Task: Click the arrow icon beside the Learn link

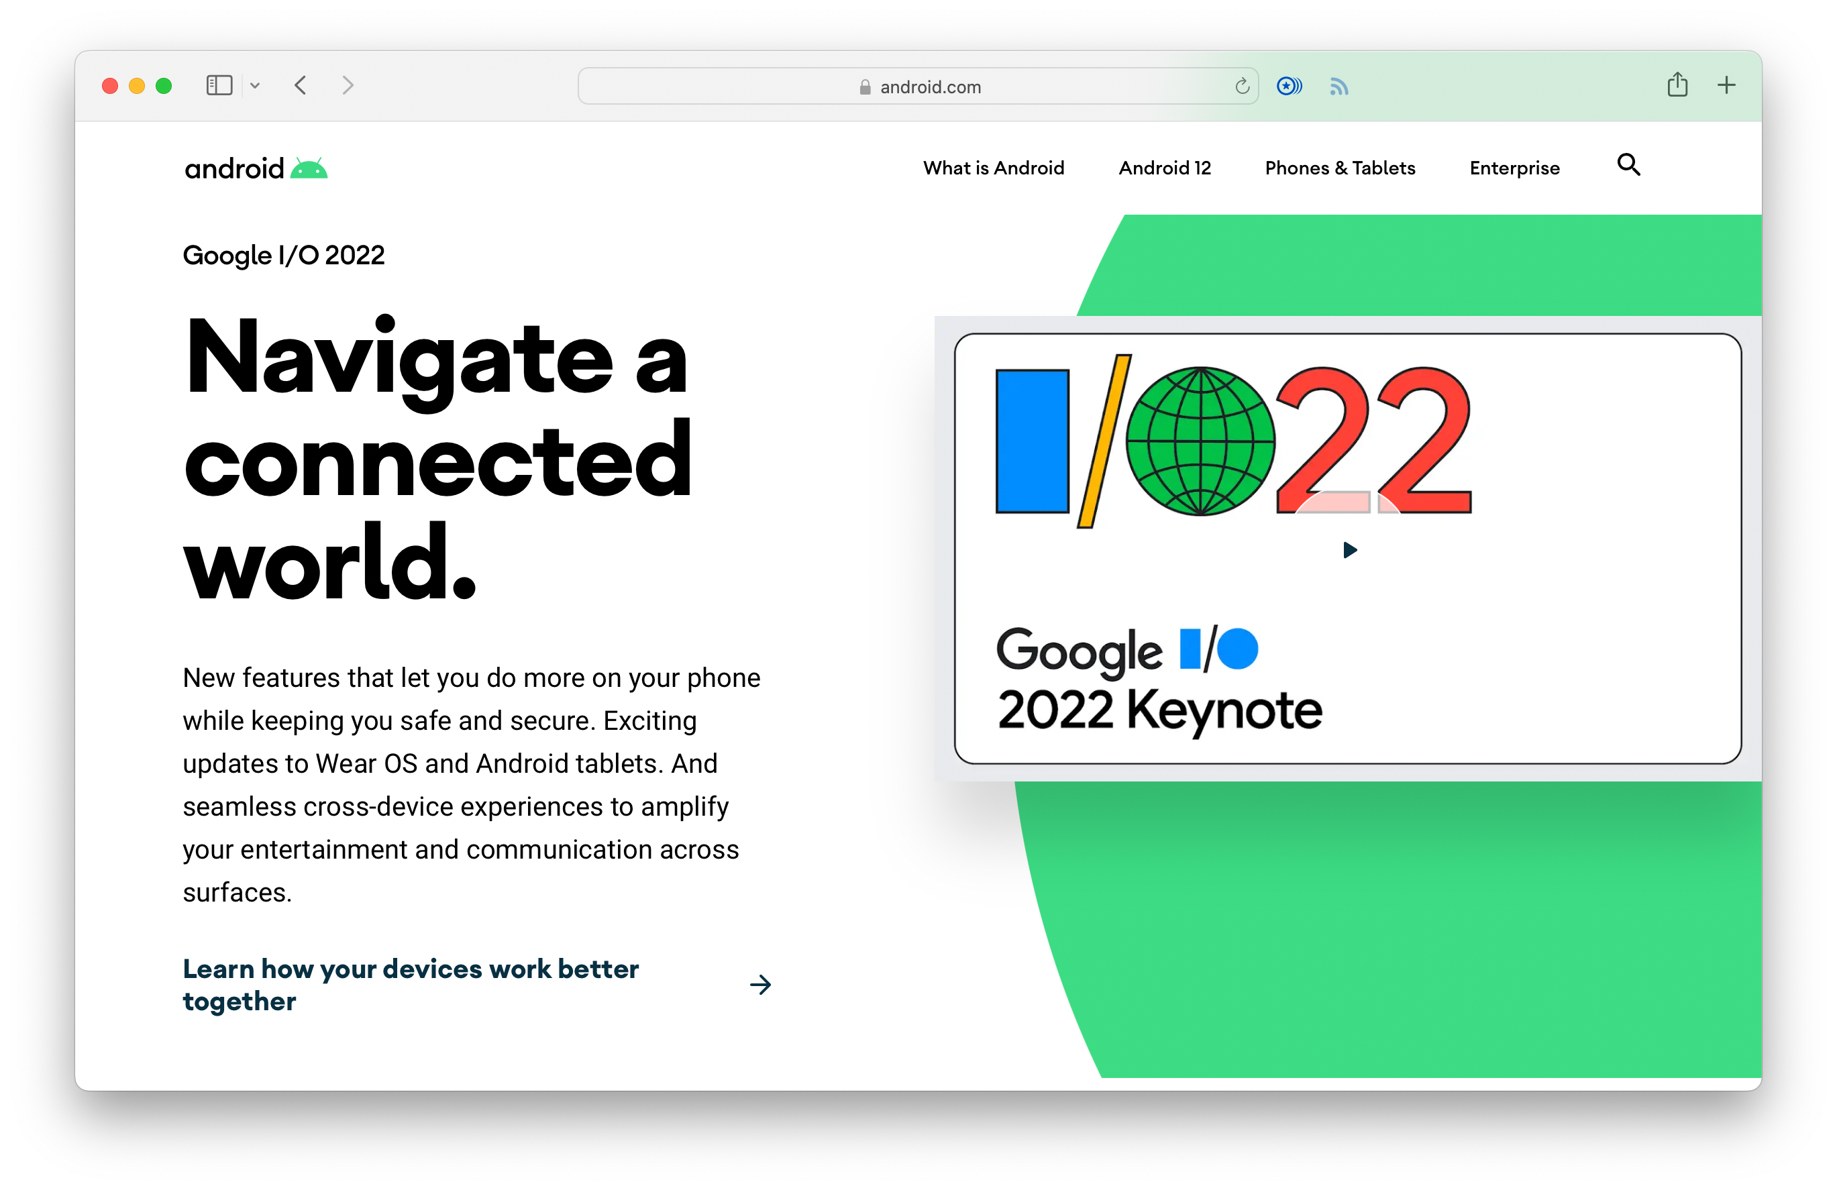Action: 760,985
